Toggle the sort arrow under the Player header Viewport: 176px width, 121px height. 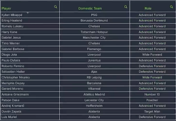pos(28,13)
